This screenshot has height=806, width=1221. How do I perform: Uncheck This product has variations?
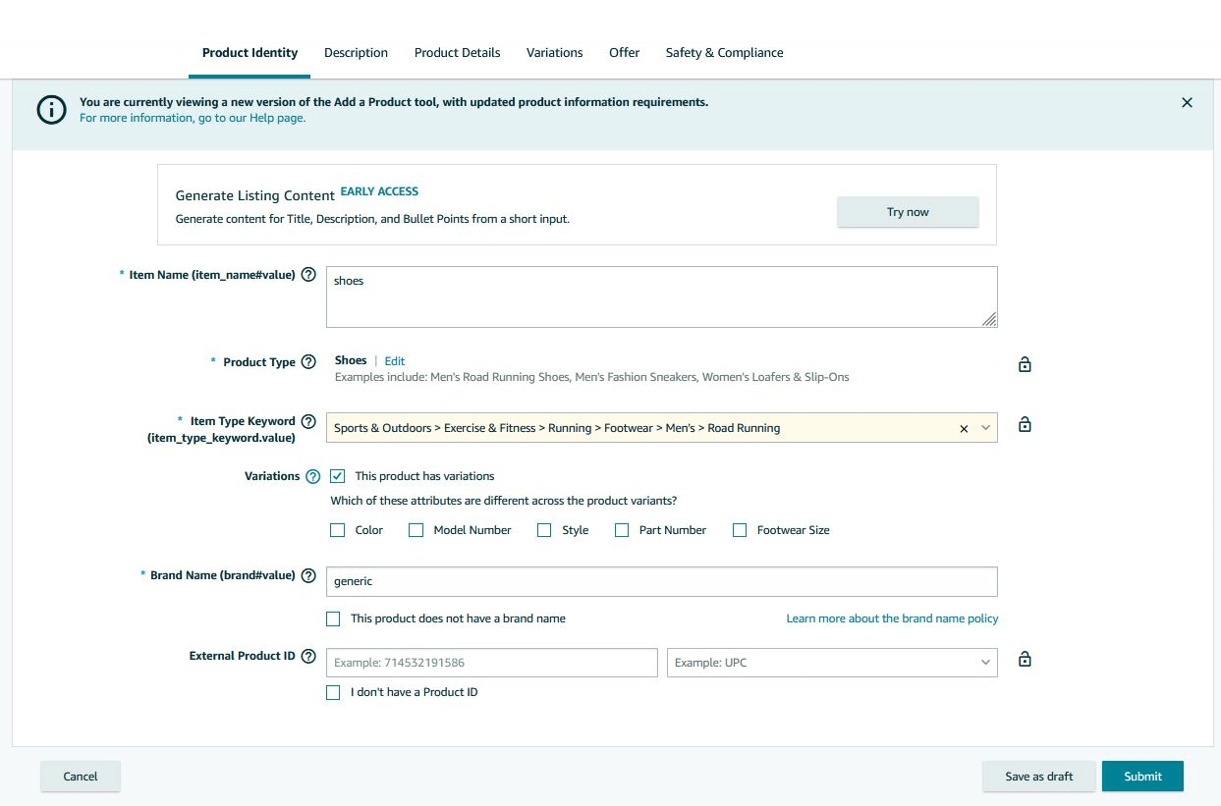pos(338,476)
